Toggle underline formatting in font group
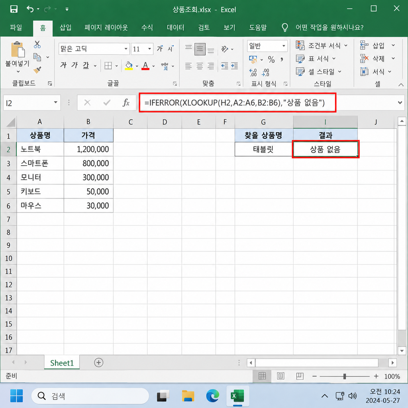This screenshot has width=408, height=408. (86, 65)
